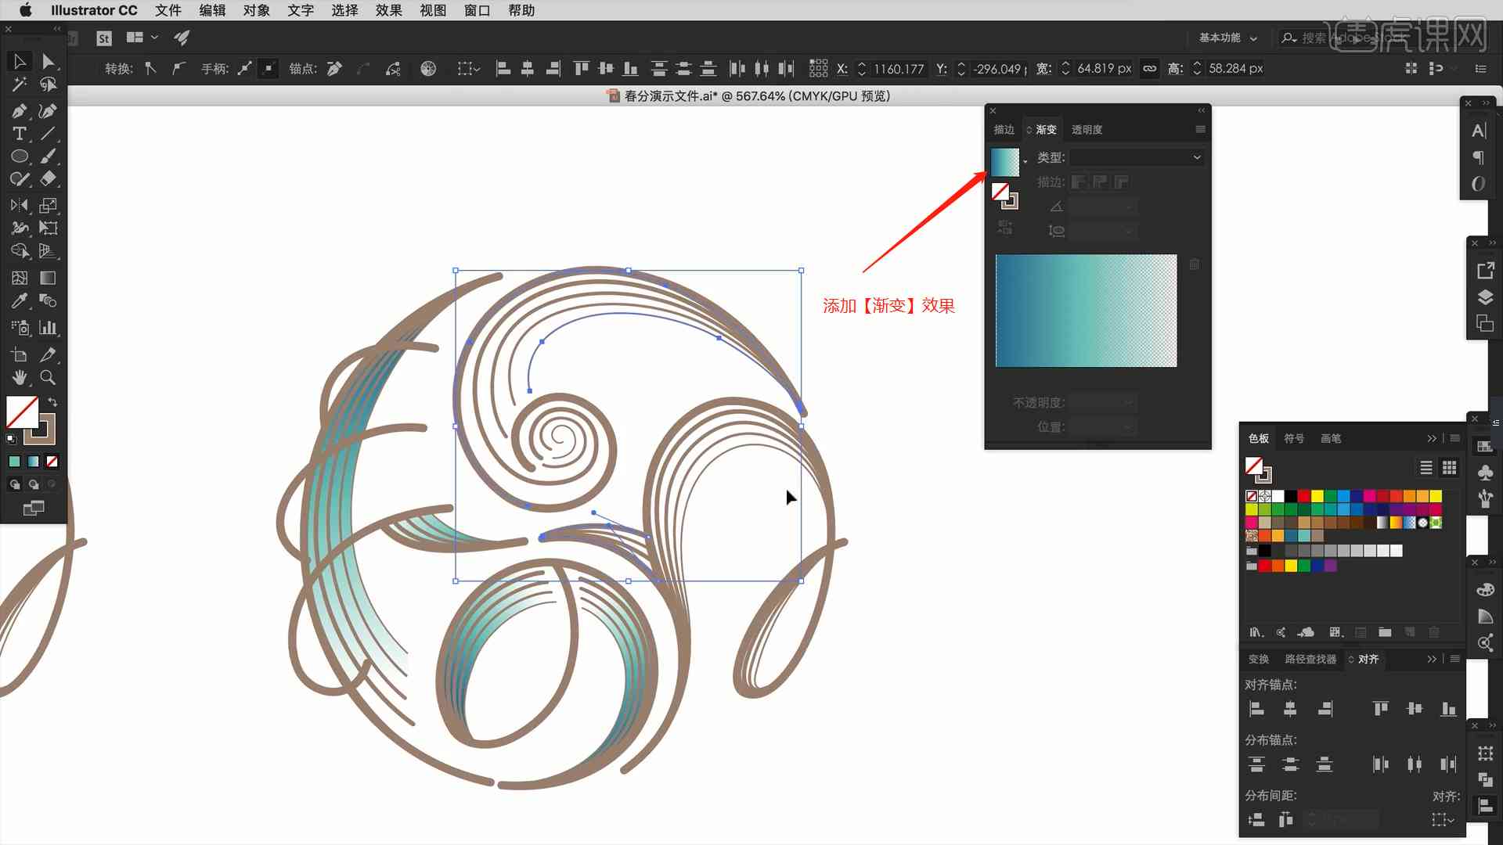
Task: Select the Zoom tool
Action: [48, 378]
